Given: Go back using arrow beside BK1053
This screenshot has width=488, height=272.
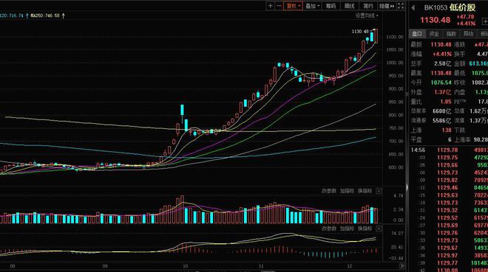Looking at the screenshot, I should [413, 7].
